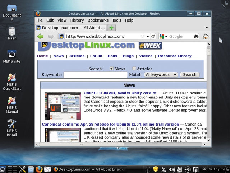Click the green Back arrow in Firefox

click(40, 36)
